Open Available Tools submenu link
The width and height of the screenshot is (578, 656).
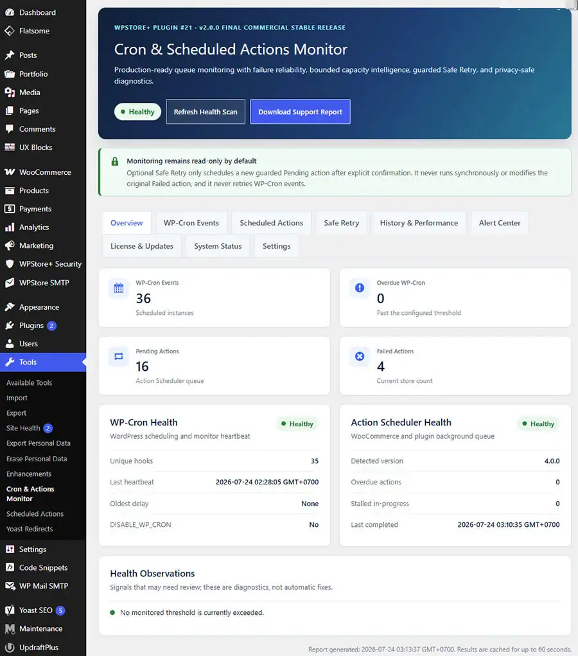(30, 383)
